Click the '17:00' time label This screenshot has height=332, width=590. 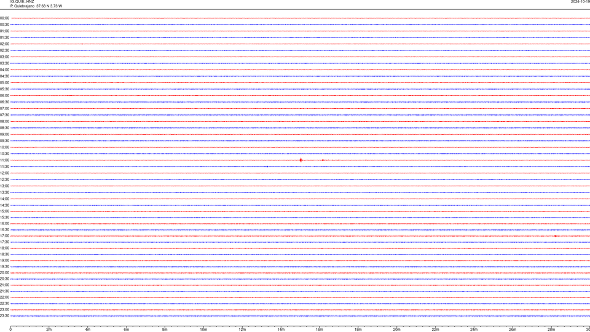[4, 236]
